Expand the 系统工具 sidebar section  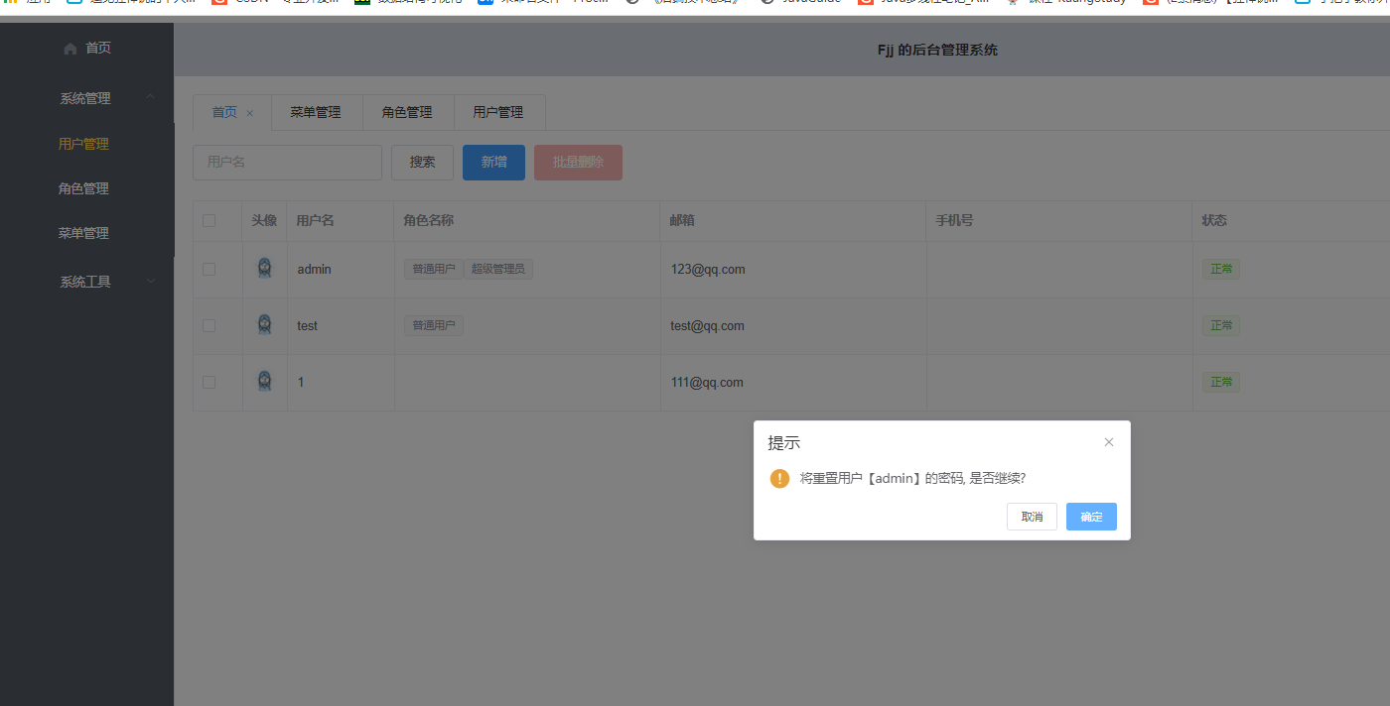tap(86, 281)
